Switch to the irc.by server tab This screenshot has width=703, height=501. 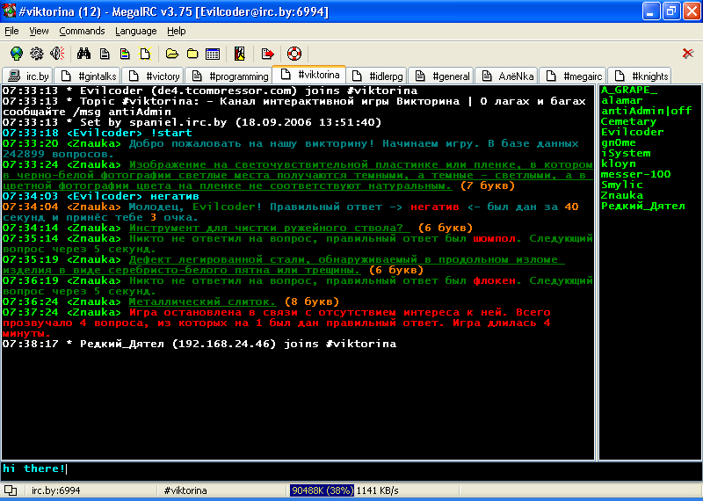coord(28,76)
